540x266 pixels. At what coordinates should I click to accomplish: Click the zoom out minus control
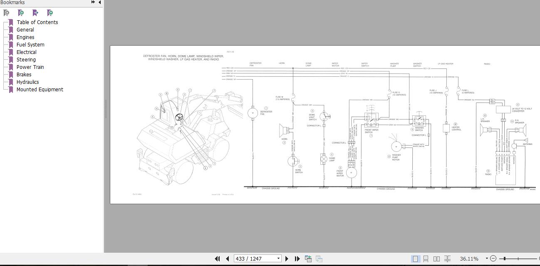493,258
